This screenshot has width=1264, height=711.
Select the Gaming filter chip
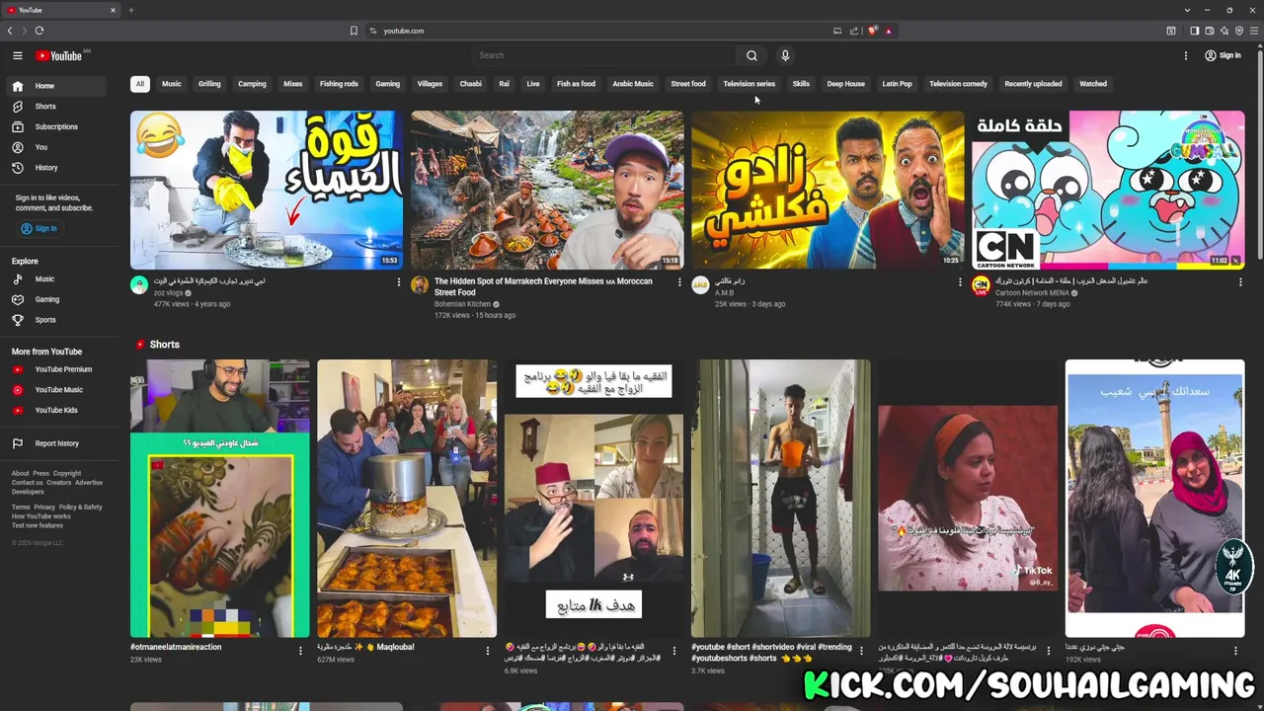[387, 84]
